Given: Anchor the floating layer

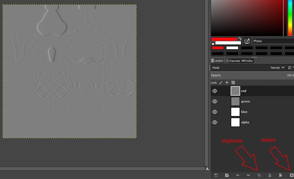Looking at the screenshot, I should coord(270,175).
